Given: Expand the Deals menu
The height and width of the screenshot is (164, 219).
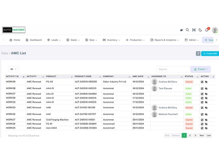Looking at the screenshot, I should click(x=73, y=40).
